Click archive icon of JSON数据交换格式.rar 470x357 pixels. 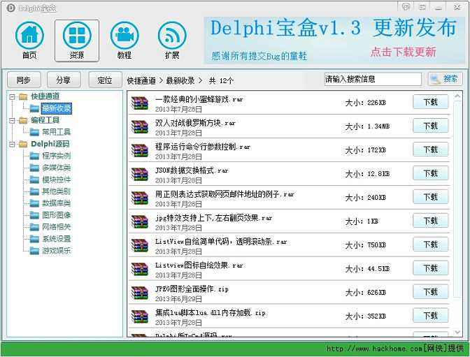click(x=140, y=174)
